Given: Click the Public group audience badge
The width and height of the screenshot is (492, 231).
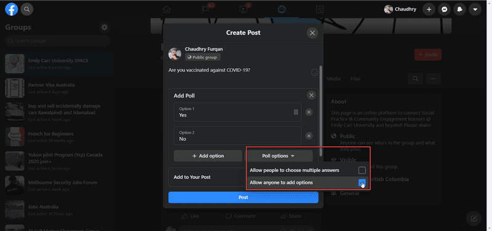Looking at the screenshot, I should click(203, 57).
